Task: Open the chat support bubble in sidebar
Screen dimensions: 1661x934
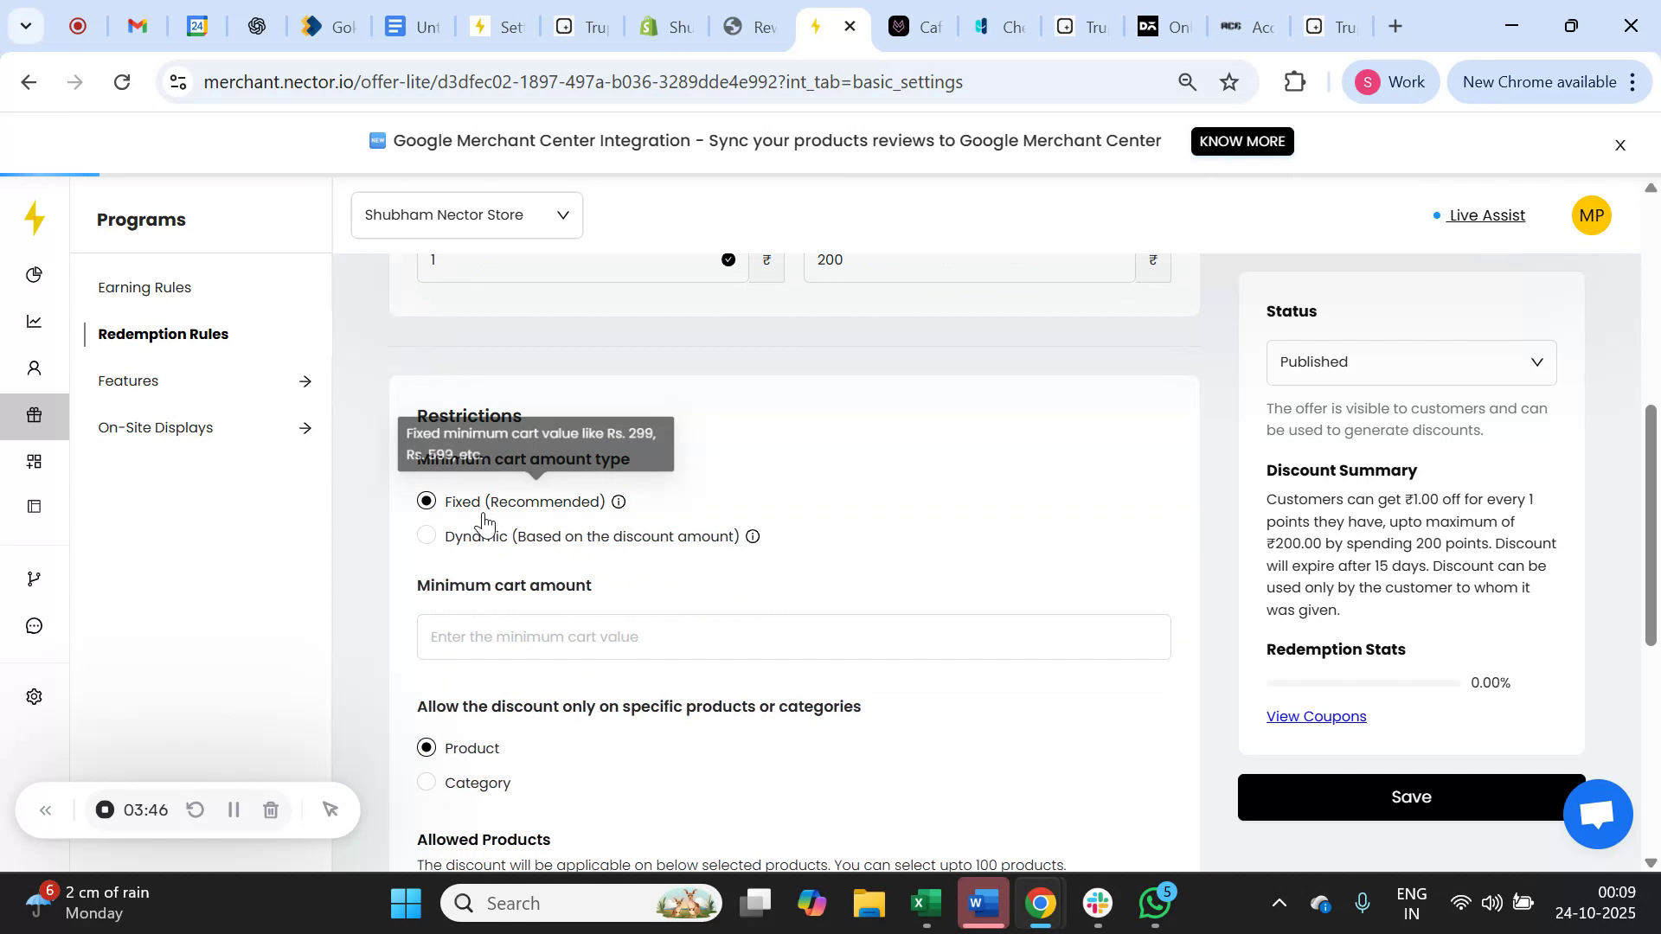Action: pos(35,625)
